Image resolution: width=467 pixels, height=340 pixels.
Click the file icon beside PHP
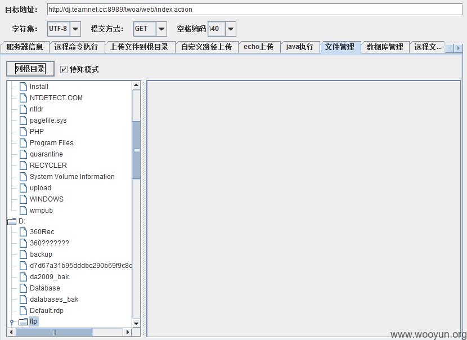tap(23, 131)
